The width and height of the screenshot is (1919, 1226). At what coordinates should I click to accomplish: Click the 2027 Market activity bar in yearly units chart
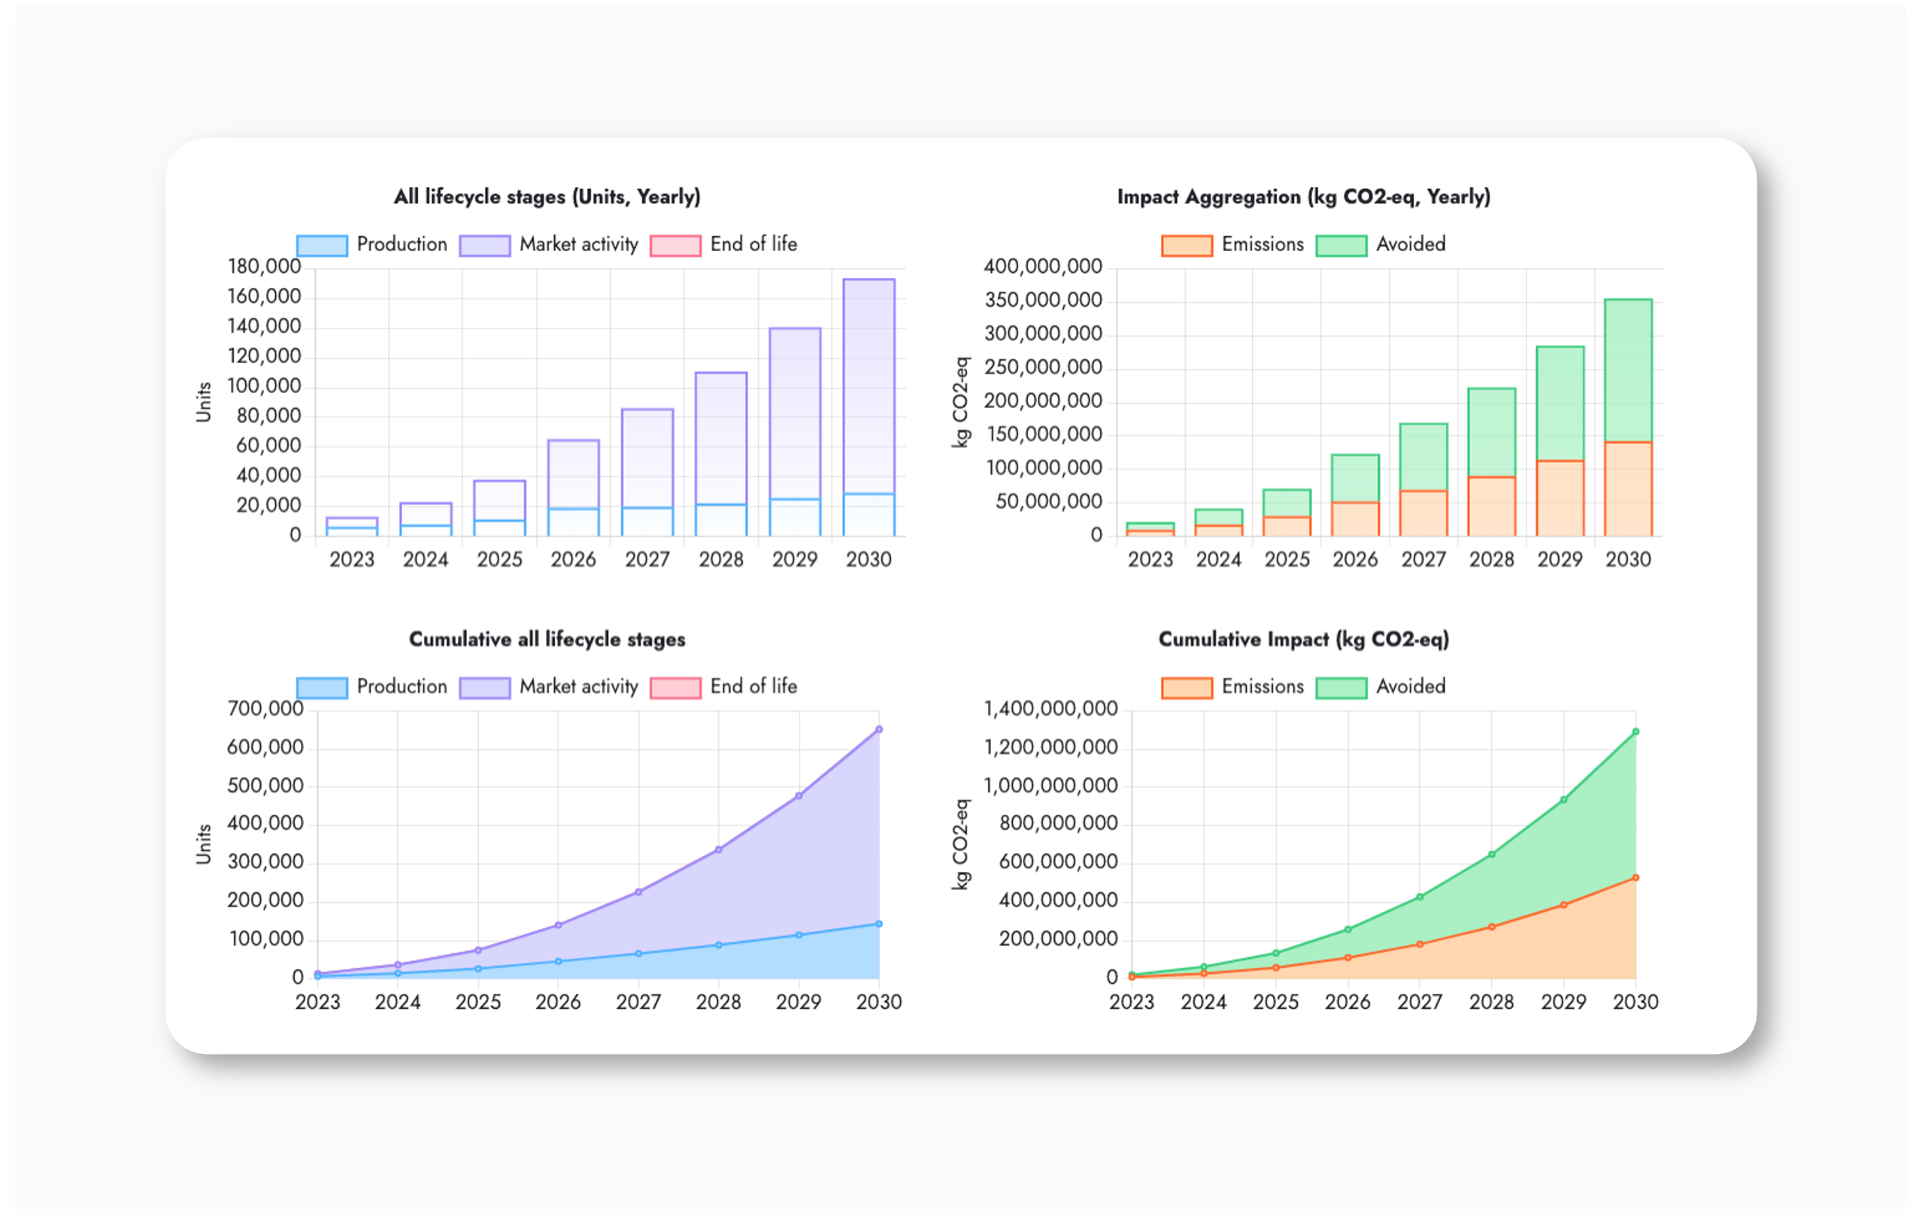648,459
